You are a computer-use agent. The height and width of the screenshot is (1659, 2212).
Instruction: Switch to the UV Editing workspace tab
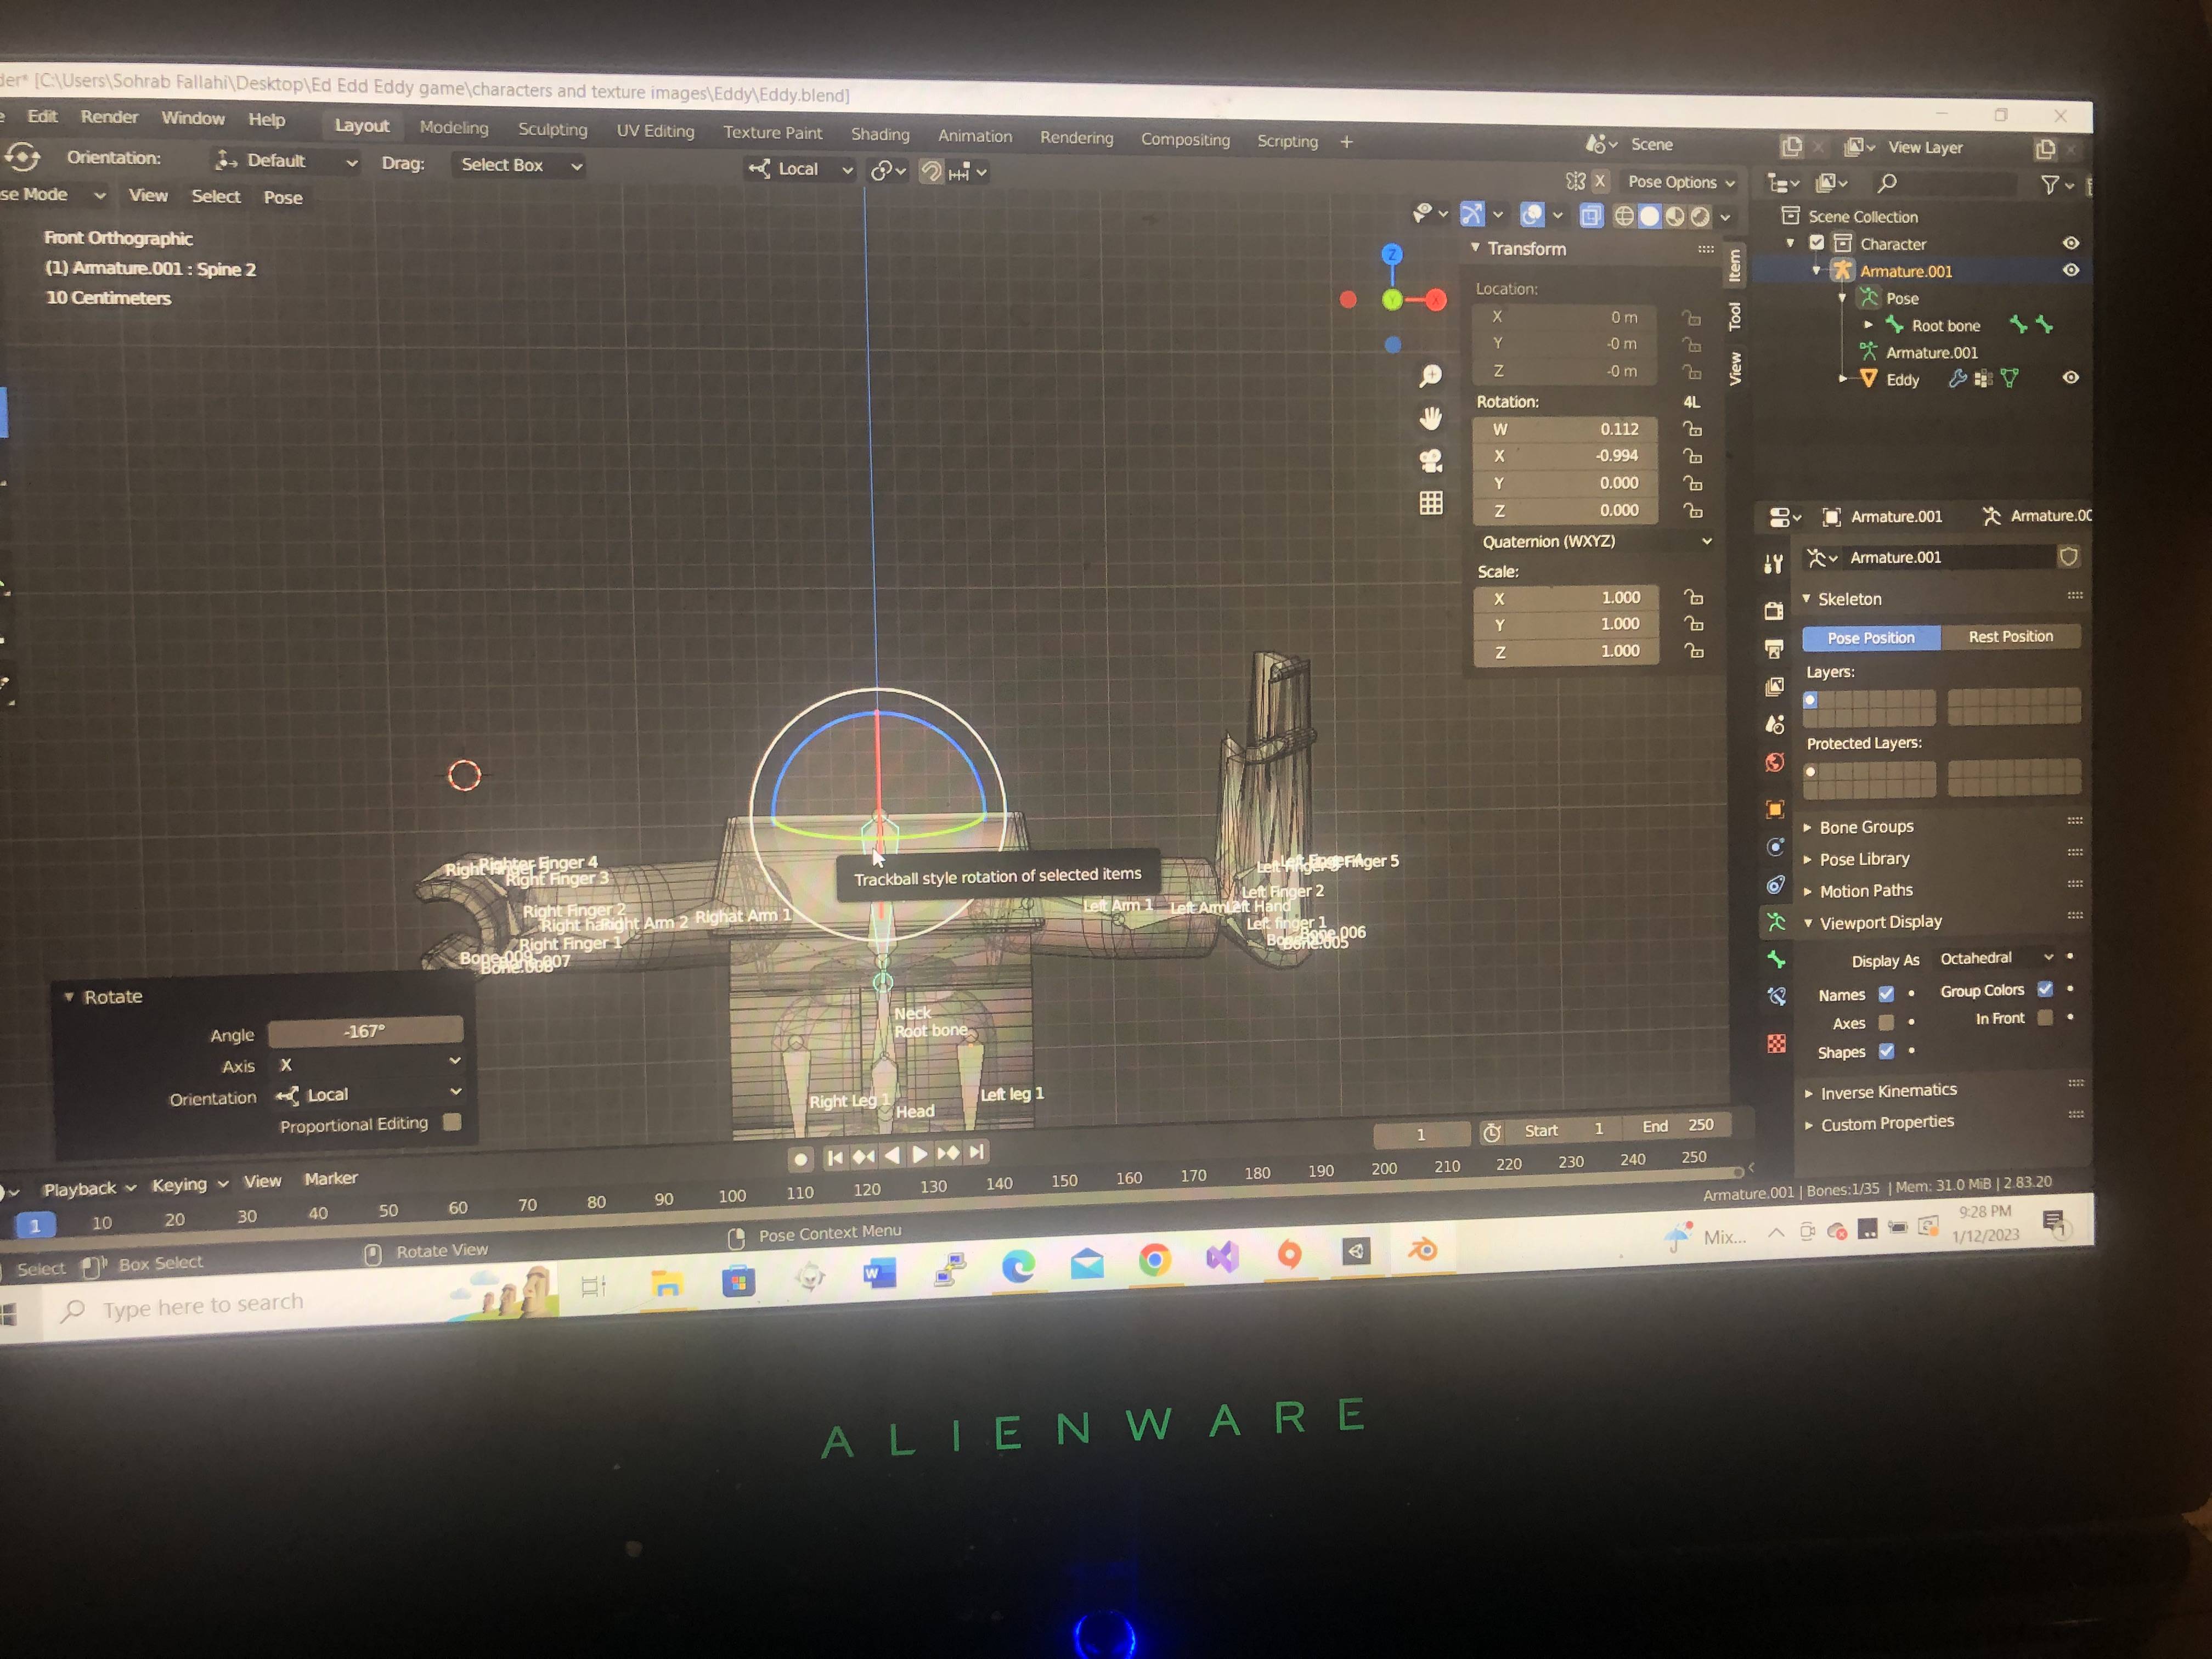(x=655, y=131)
